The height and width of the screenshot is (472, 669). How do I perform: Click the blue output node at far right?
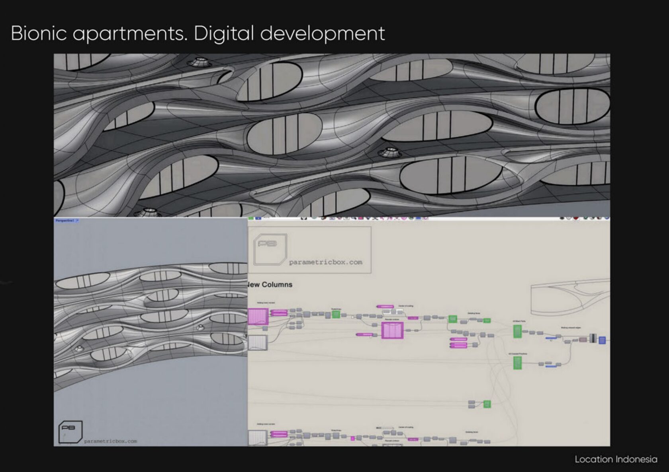pyautogui.click(x=602, y=340)
